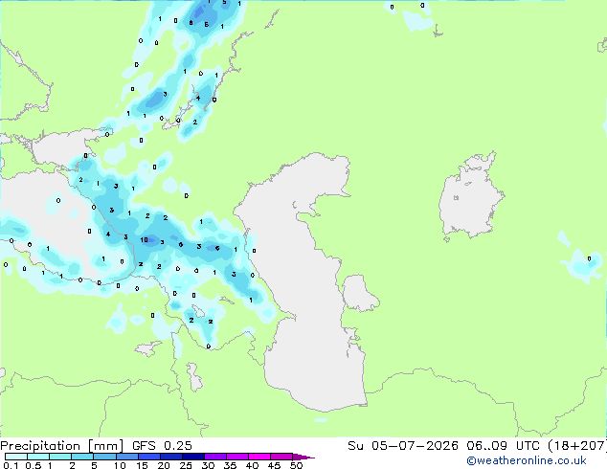Image resolution: width=607 pixels, height=469 pixels.
Task: Click the 'Su 05-07-2026' date text
Action: coord(403,446)
